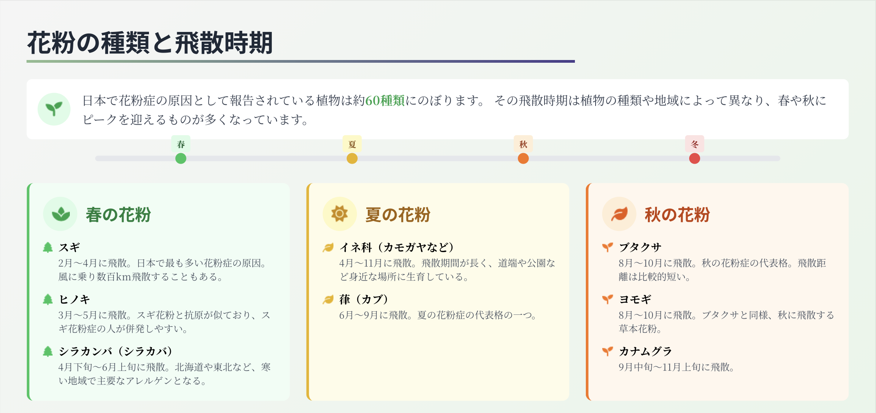Screen dimensions: 876x413
Task: Click the tree icon next to スギ
Action: pyautogui.click(x=48, y=247)
